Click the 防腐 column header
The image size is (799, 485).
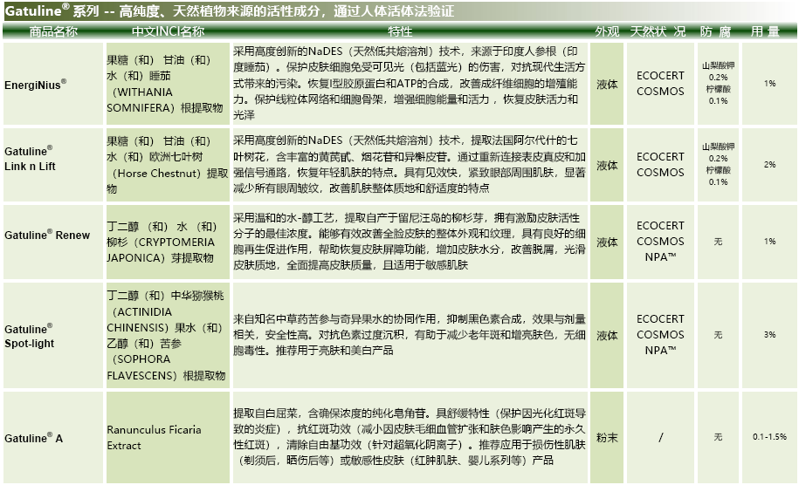point(715,31)
